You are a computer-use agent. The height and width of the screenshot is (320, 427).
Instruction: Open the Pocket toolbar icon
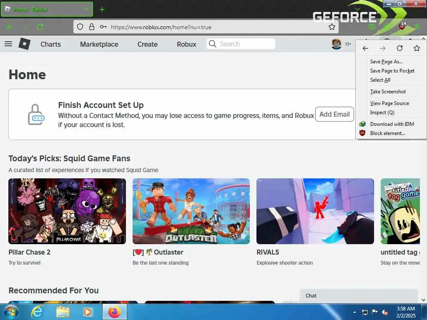click(x=372, y=27)
